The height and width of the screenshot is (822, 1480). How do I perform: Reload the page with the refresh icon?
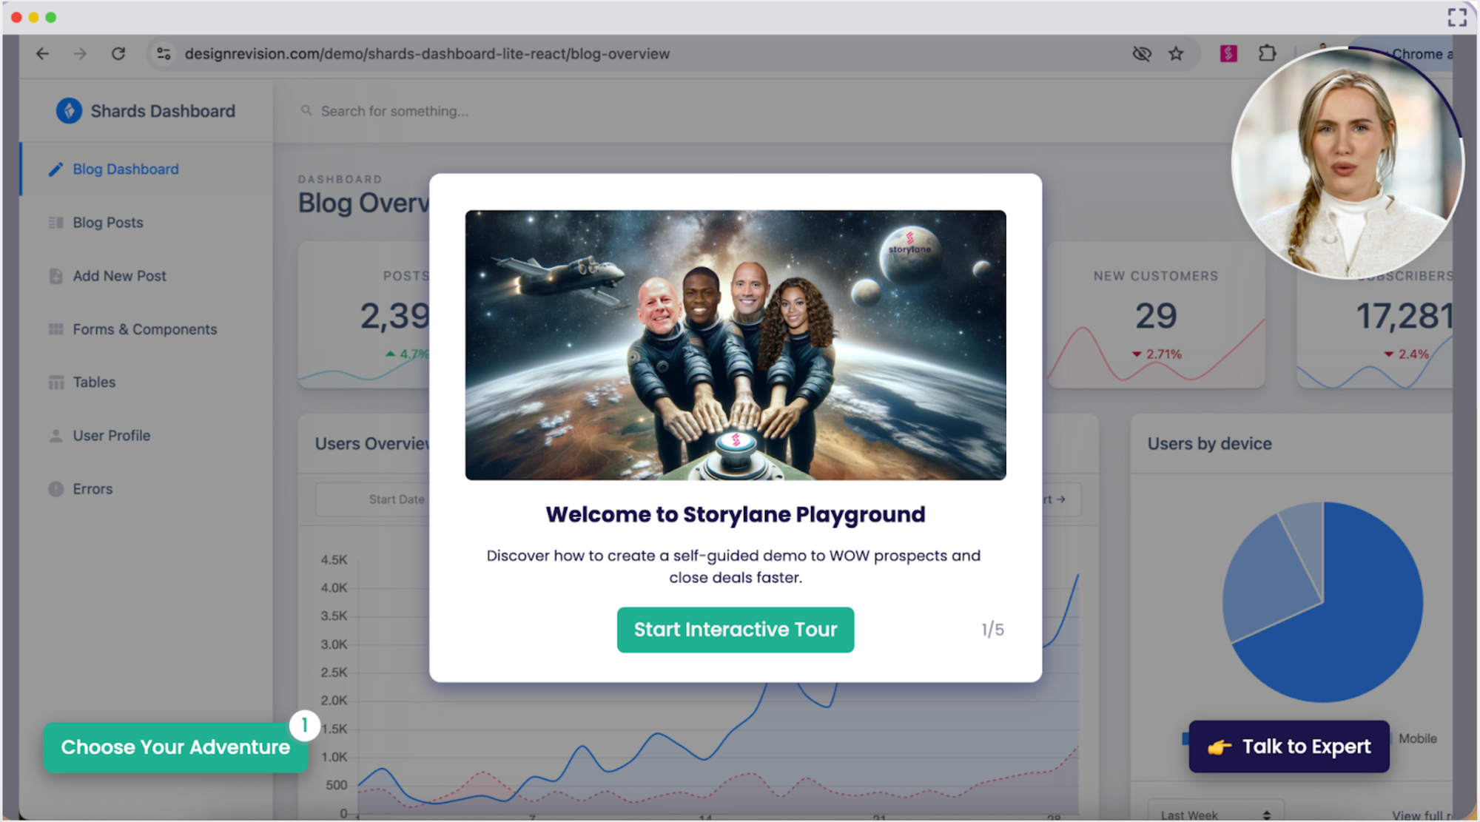click(118, 53)
